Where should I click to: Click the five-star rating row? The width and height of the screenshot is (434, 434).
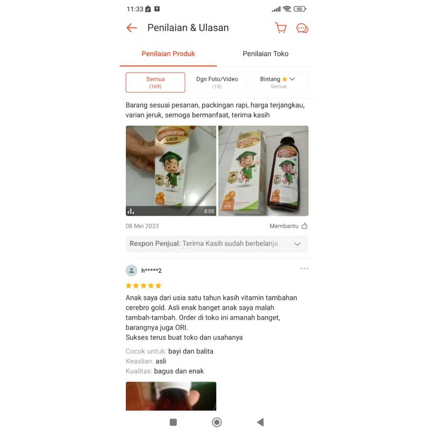click(143, 286)
